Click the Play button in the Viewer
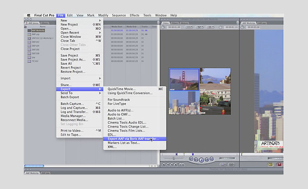This screenshot has width=308, height=189. [202, 160]
